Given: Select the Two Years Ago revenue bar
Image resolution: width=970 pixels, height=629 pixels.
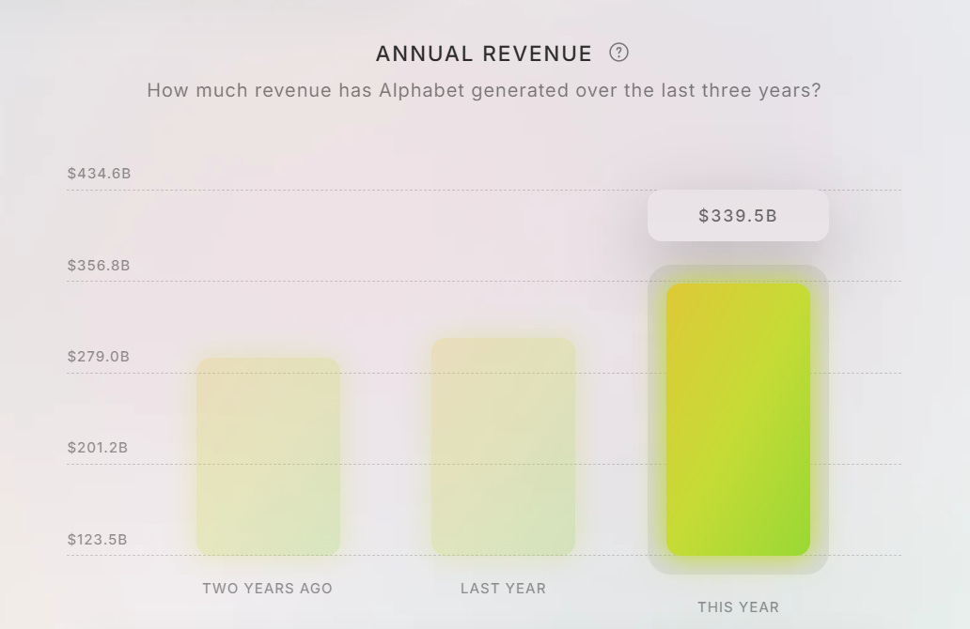Looking at the screenshot, I should tap(269, 456).
